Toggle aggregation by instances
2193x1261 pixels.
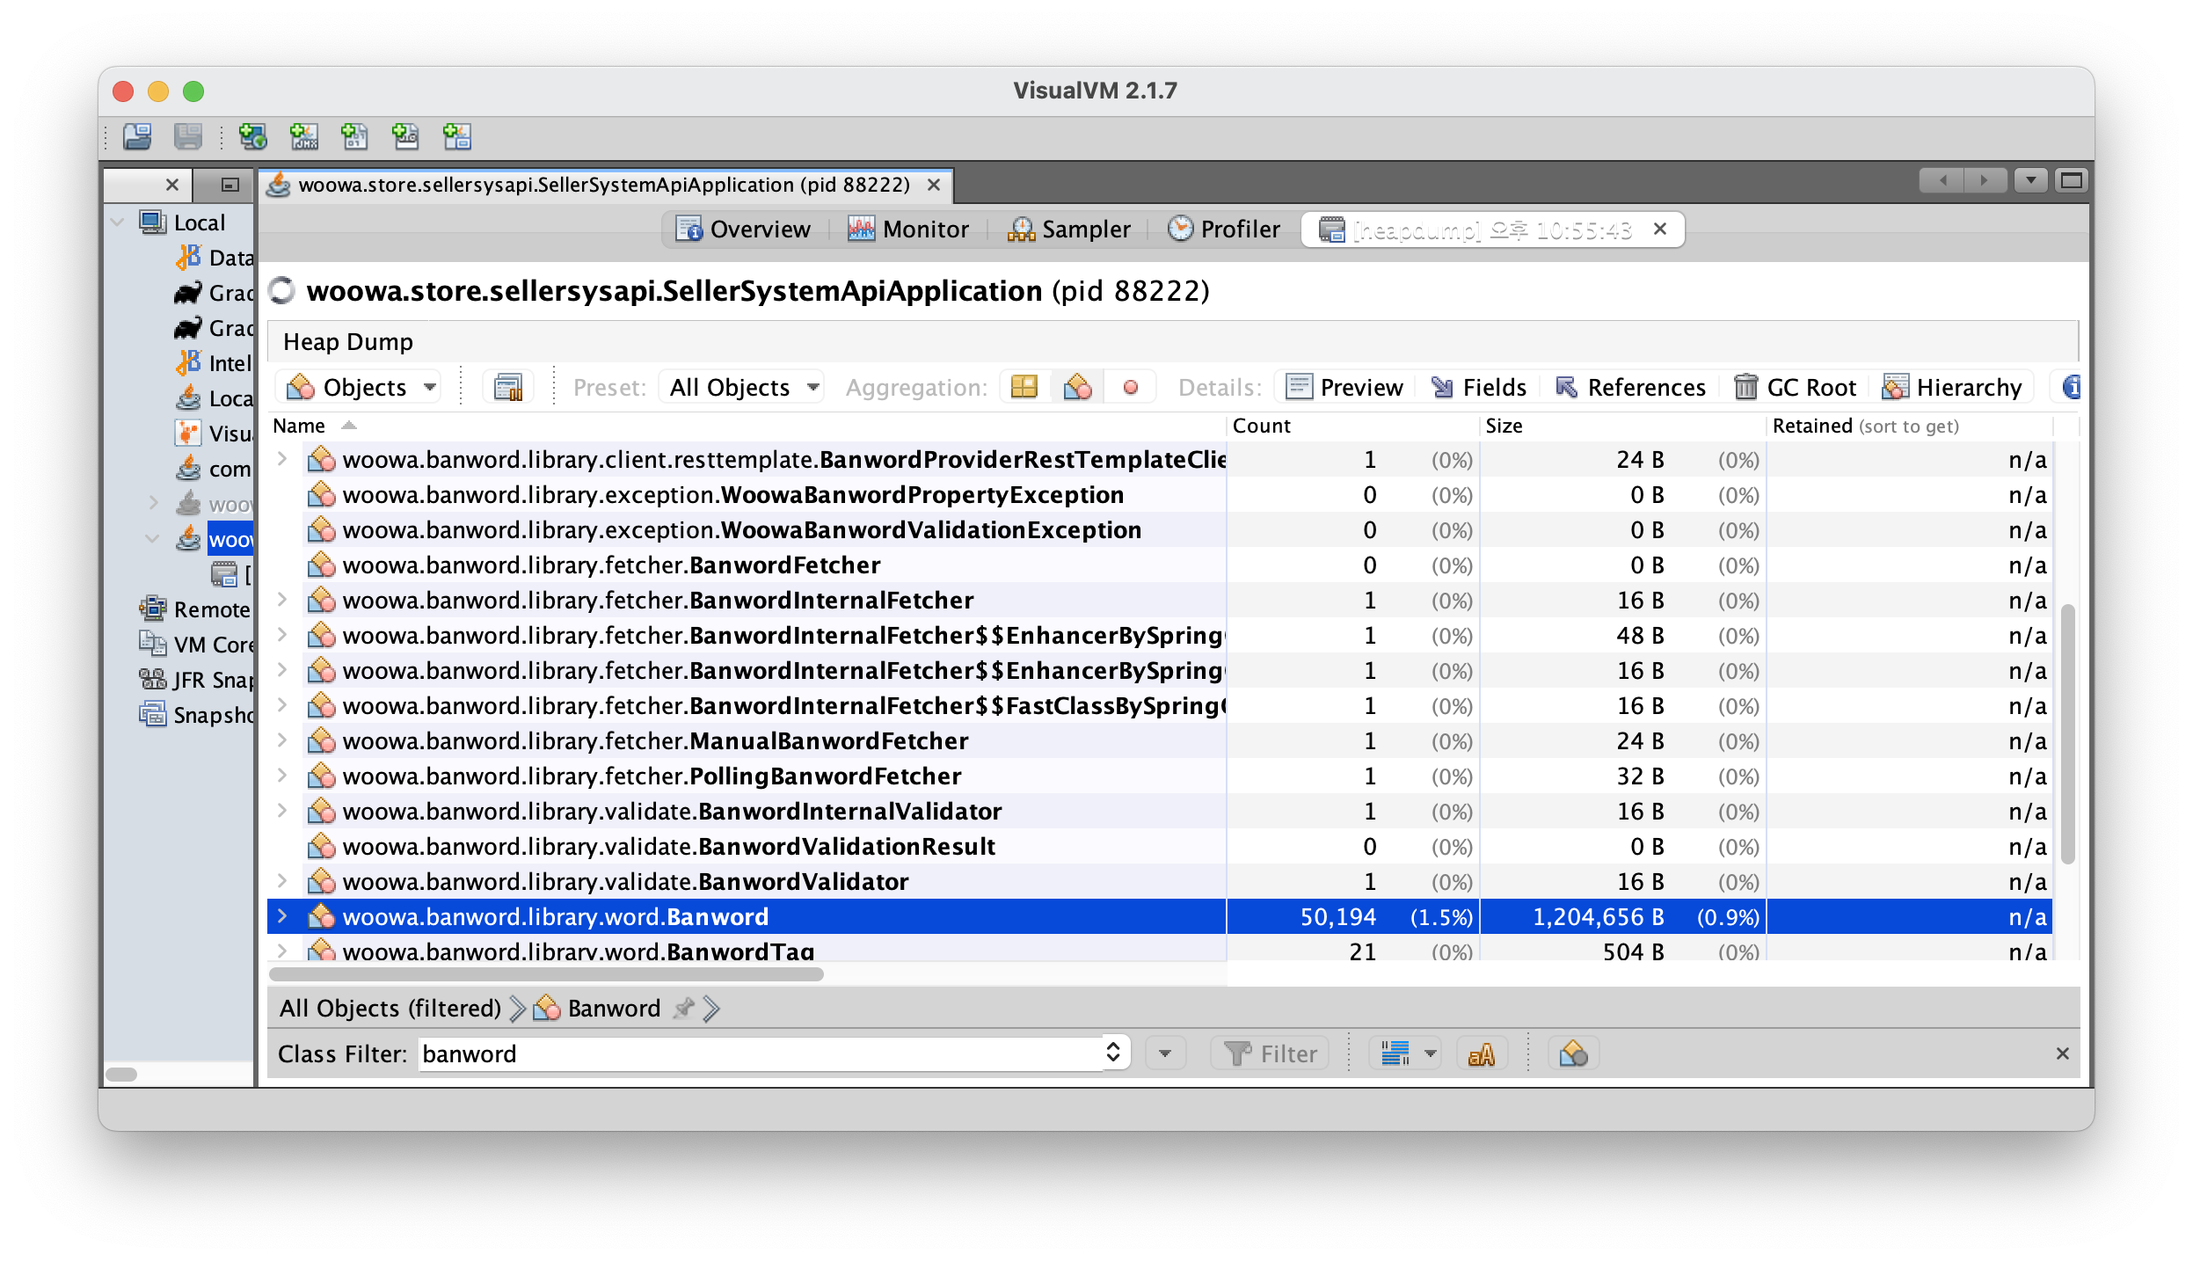(x=1131, y=387)
